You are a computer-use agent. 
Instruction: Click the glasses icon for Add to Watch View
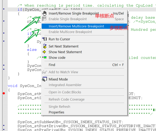point(44,72)
